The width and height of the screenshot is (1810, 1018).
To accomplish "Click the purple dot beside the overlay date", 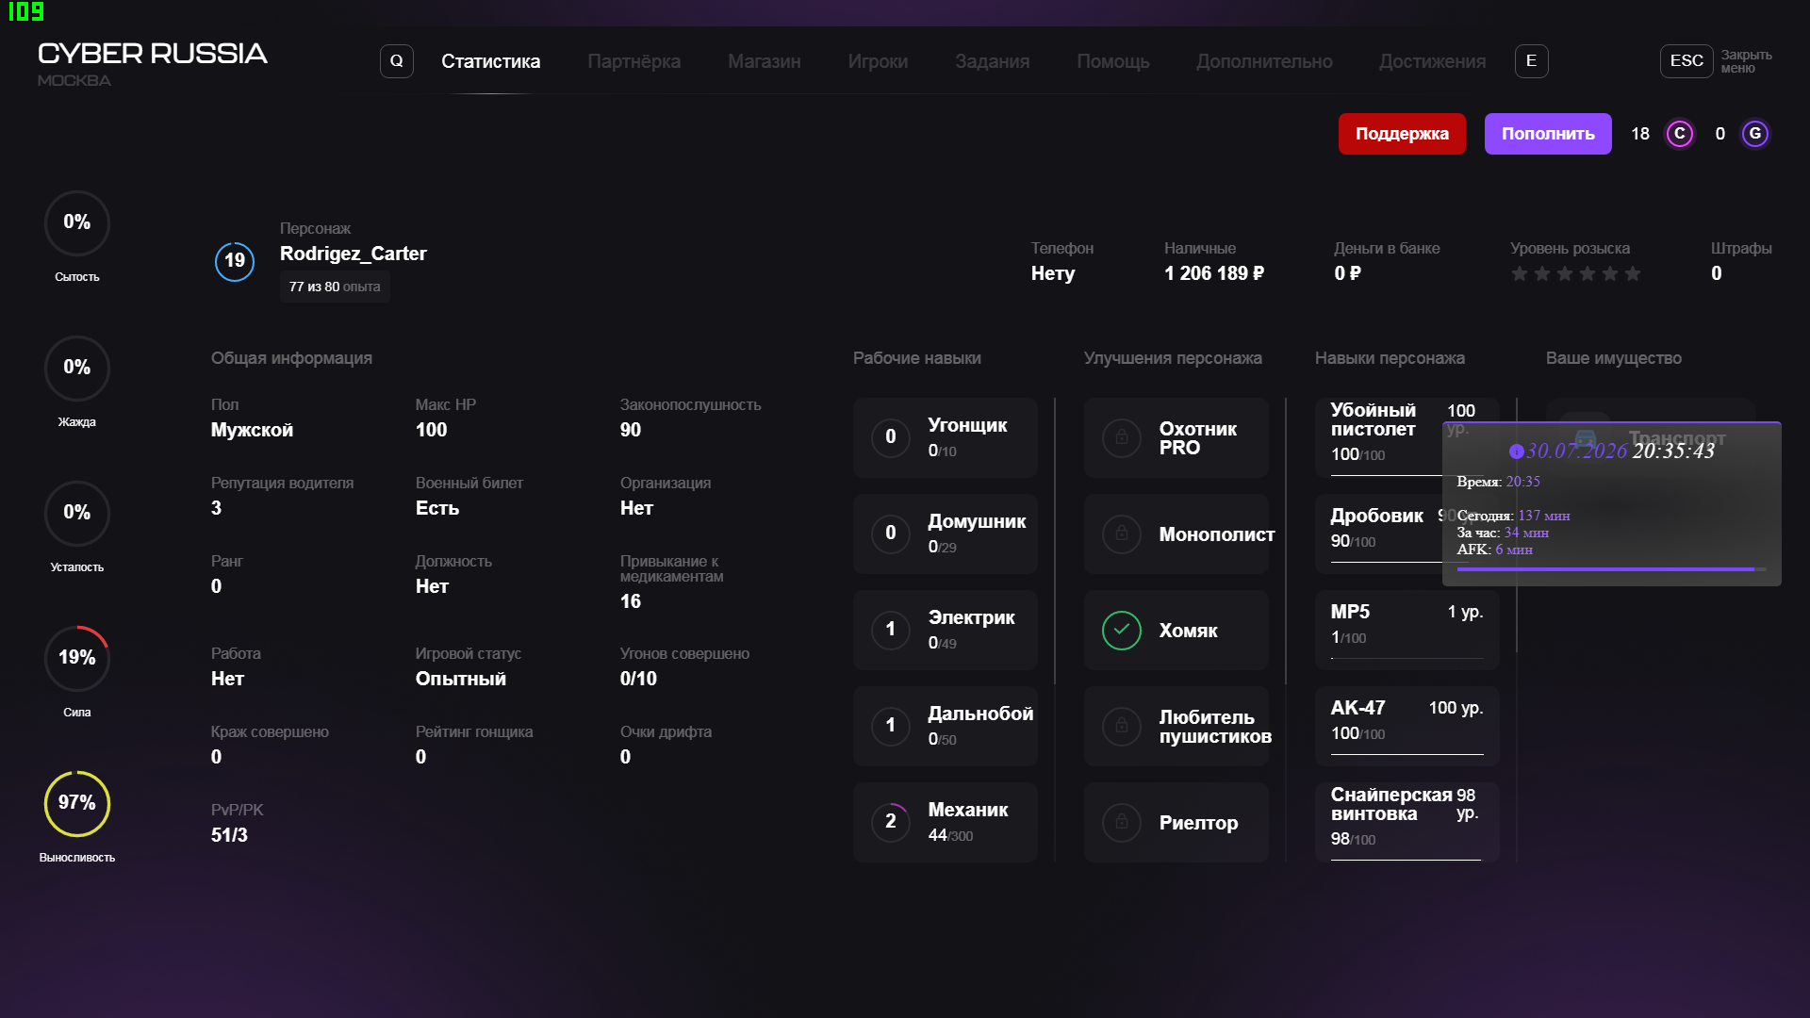I will pos(1516,452).
